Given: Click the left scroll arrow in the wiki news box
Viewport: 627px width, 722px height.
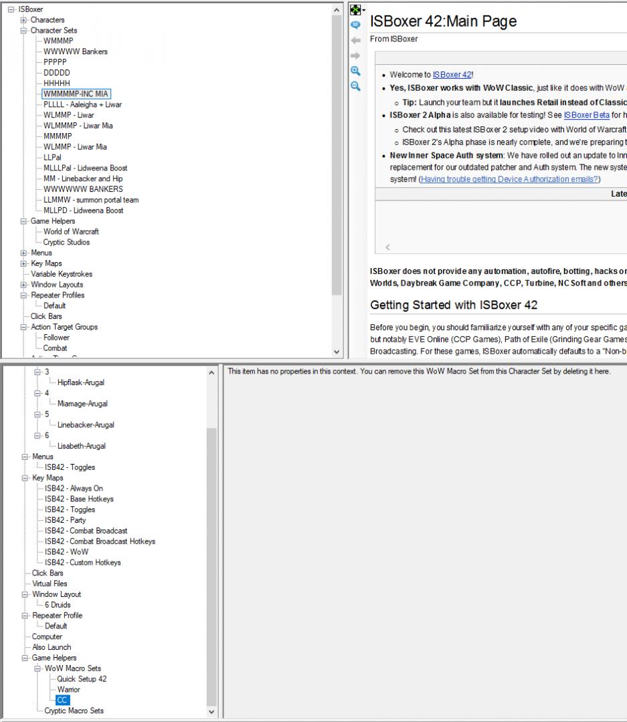Looking at the screenshot, I should tap(387, 247).
